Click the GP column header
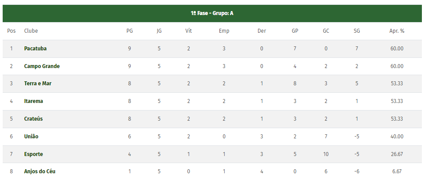This screenshot has height=179, width=425. 295,31
